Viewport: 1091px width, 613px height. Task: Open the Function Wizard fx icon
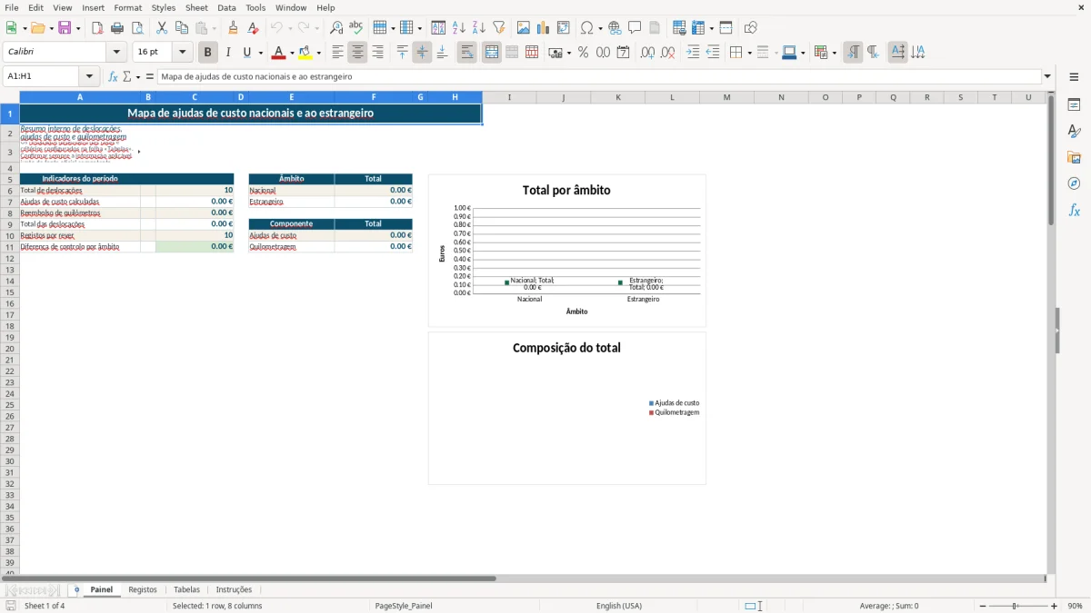point(114,76)
